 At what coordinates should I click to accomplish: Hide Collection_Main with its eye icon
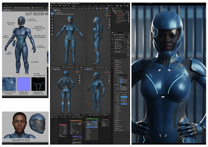pyautogui.click(x=128, y=12)
